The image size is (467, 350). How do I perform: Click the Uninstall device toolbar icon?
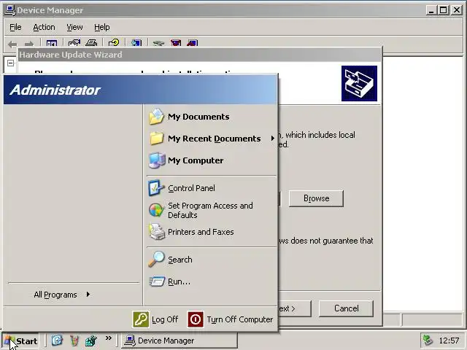(176, 43)
